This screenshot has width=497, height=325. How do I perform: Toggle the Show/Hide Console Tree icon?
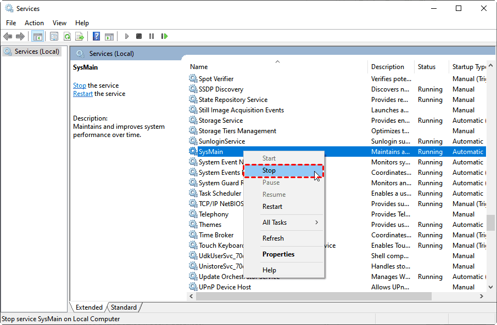pos(37,36)
